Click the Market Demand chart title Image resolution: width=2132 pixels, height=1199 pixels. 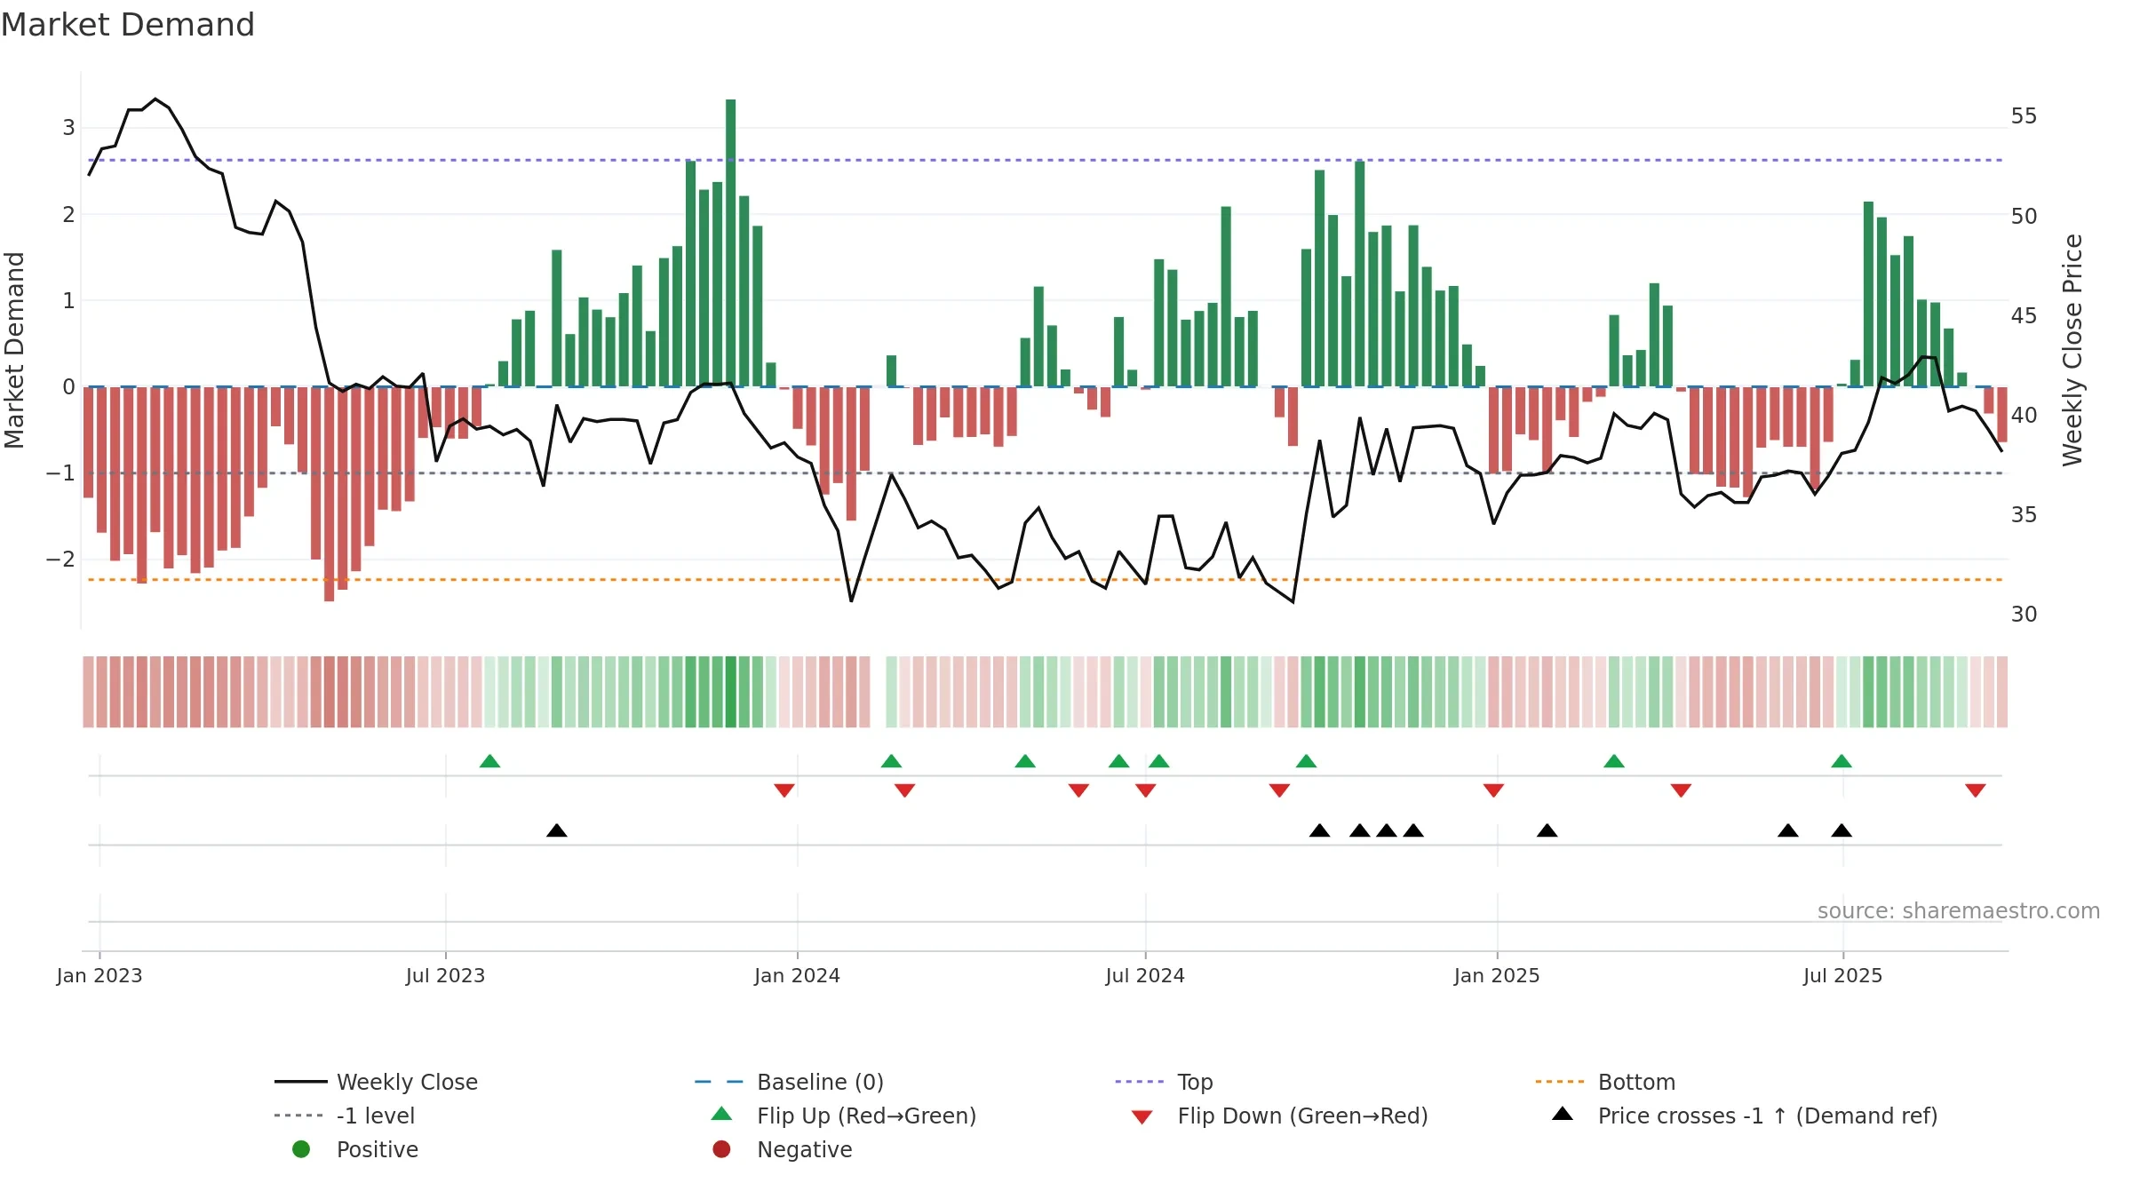pyautogui.click(x=128, y=24)
